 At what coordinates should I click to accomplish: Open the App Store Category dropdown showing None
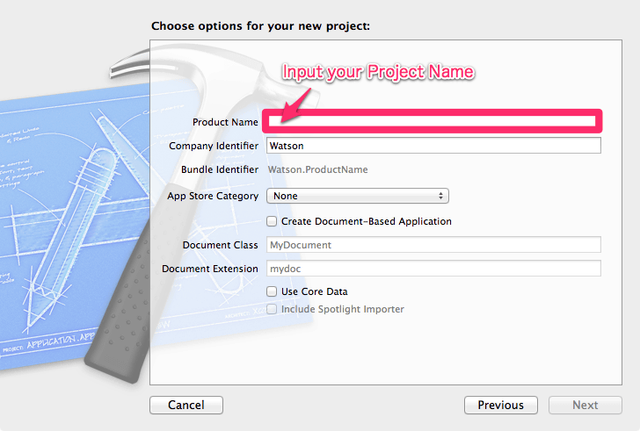[x=358, y=196]
